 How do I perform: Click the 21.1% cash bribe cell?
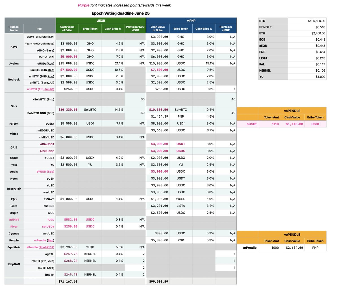click(x=113, y=63)
